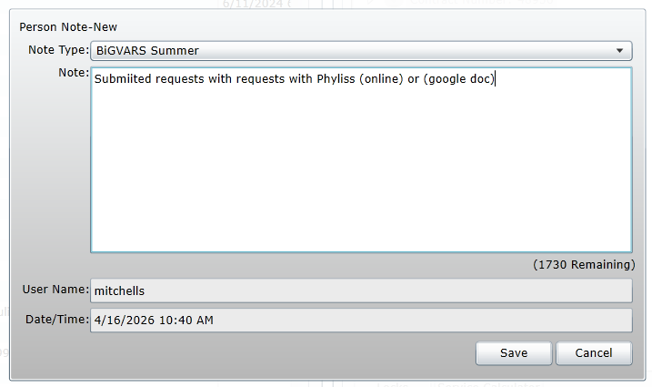Select the BiGVARS Summer combo box
652x387 pixels.
point(361,51)
